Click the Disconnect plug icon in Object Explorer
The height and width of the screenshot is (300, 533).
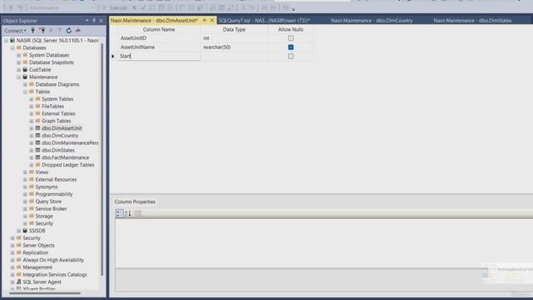coord(42,31)
